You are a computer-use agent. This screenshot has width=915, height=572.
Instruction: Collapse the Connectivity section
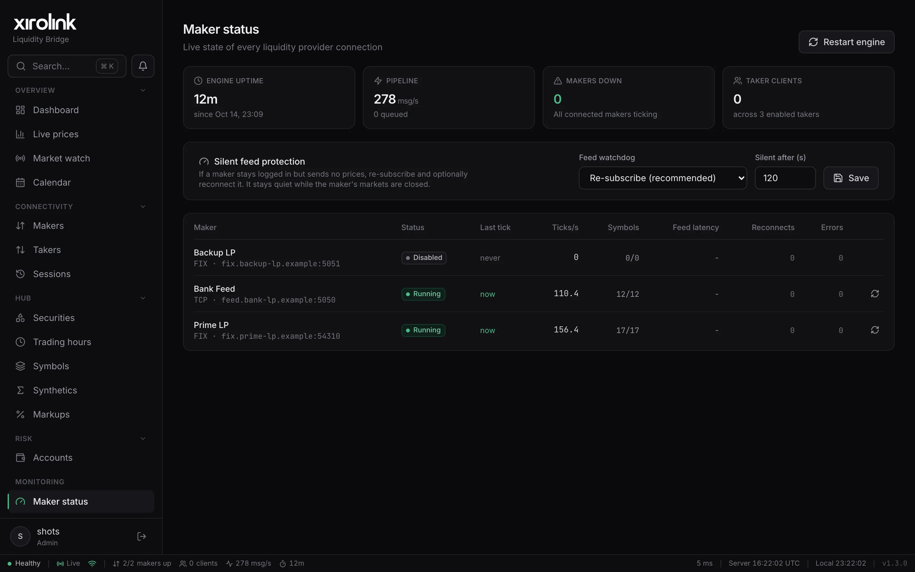[x=143, y=207]
